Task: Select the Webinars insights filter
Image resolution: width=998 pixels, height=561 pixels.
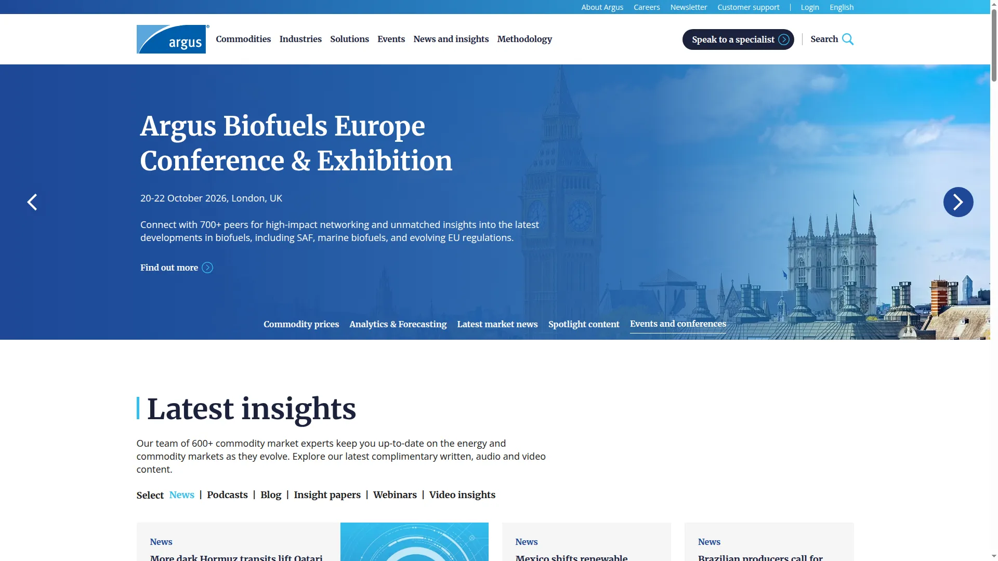Action: [x=395, y=495]
